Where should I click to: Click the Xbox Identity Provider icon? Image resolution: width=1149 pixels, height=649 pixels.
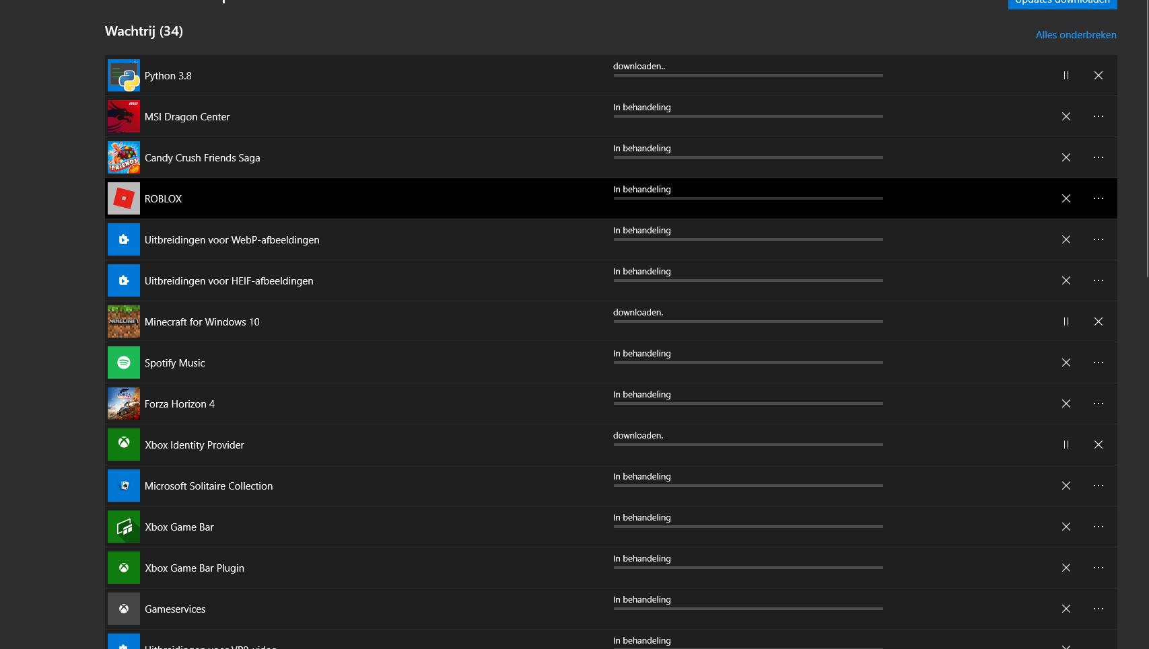(x=124, y=445)
